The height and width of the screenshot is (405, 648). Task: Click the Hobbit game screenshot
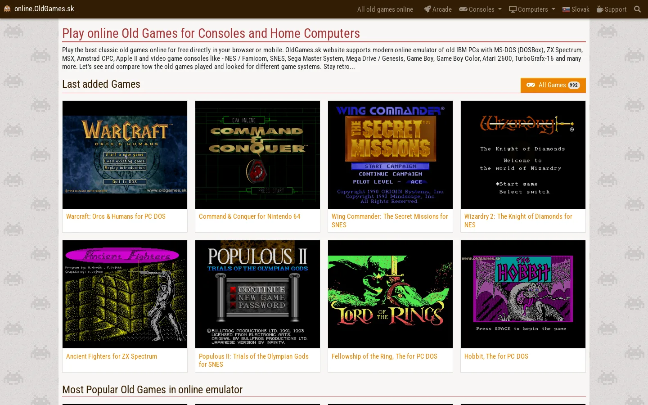tap(523, 294)
